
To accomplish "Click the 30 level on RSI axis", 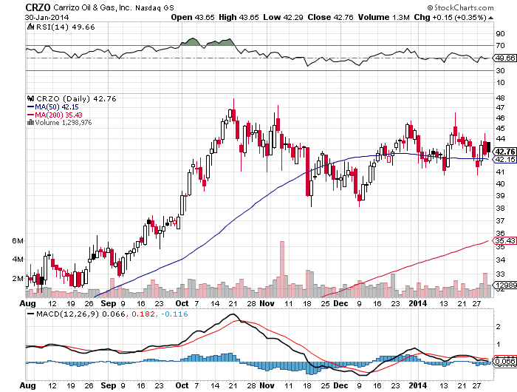I will [x=500, y=71].
